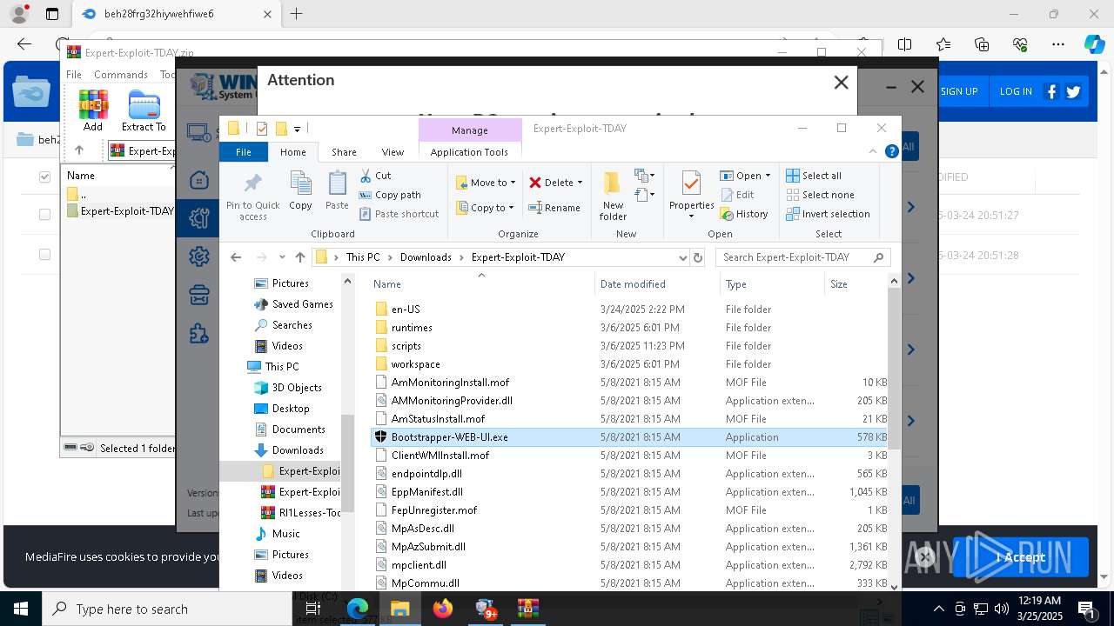
Task: Click the file list vertical scrollbar
Action: point(894,370)
